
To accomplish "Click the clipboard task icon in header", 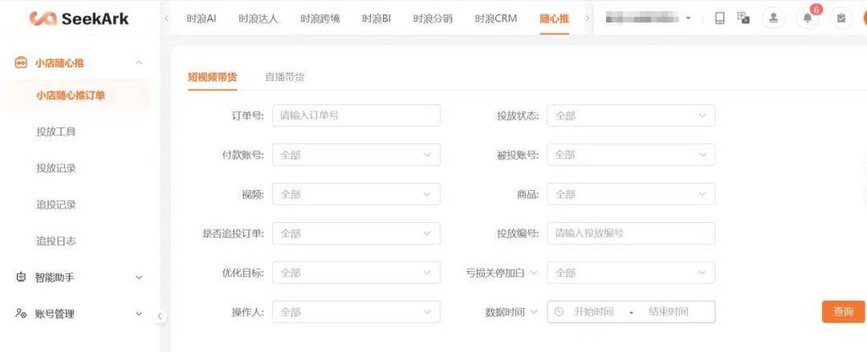I will (x=841, y=19).
